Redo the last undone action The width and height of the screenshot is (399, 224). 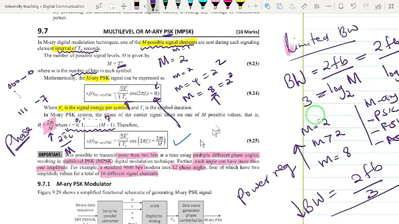pyautogui.click(x=366, y=6)
